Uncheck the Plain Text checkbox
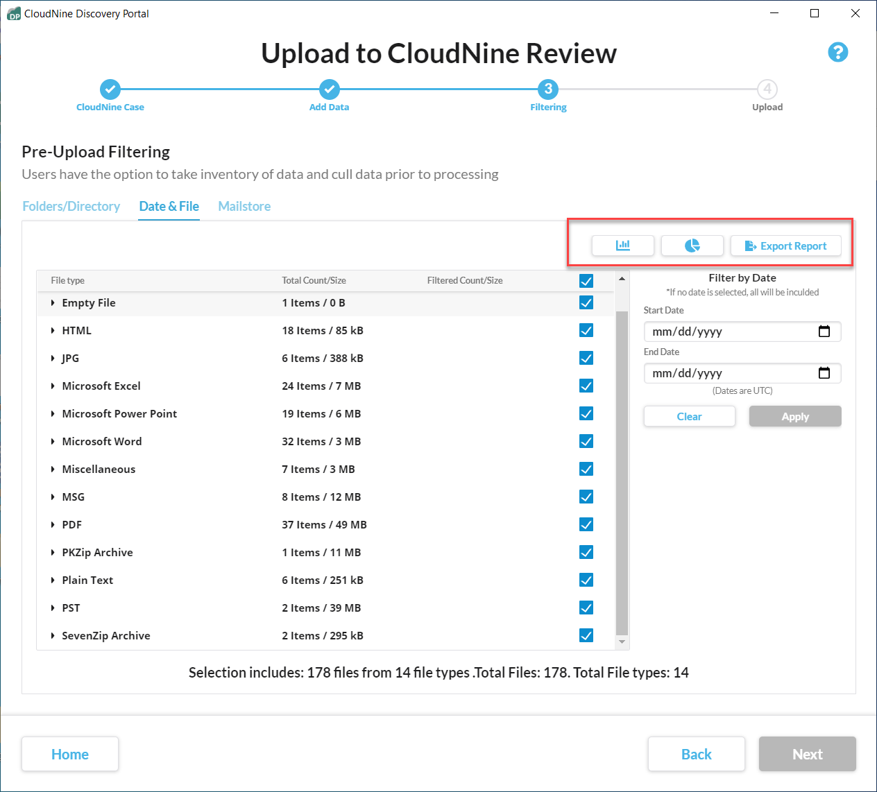This screenshot has width=877, height=792. [x=586, y=580]
